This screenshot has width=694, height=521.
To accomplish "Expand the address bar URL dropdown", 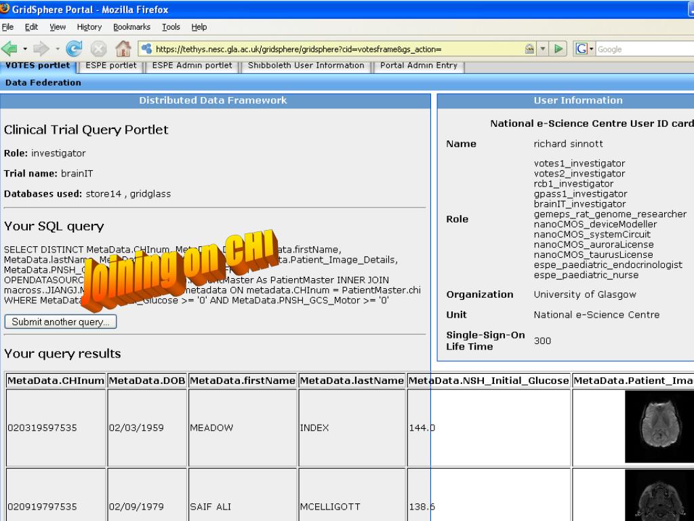I will [543, 49].
